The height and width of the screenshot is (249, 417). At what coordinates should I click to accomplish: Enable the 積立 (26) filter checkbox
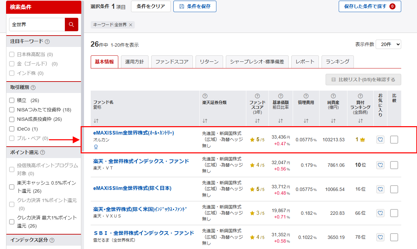[11, 100]
